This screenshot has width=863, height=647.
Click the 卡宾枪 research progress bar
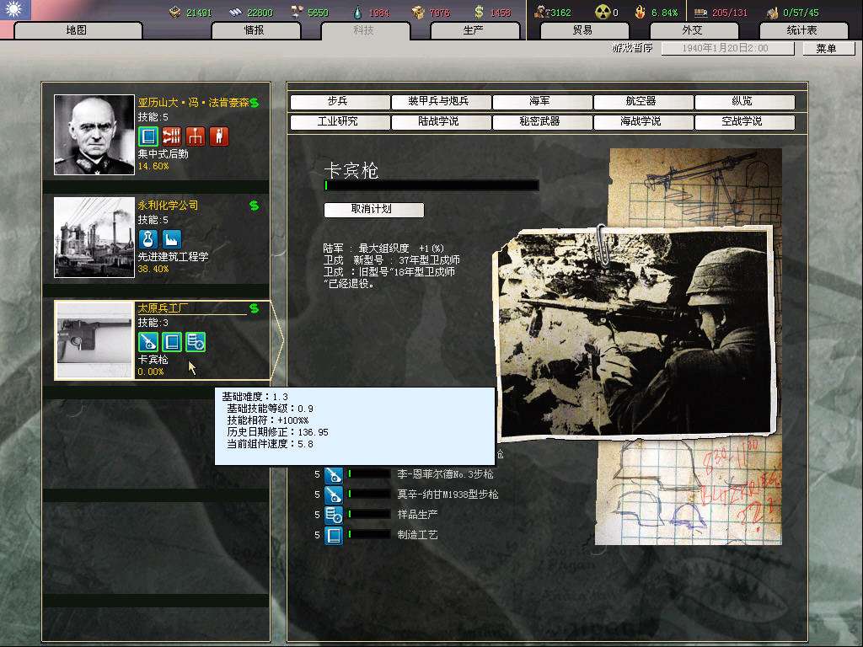431,185
